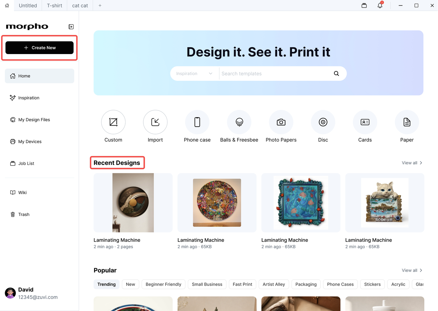Open Job List in sidebar

(39, 164)
